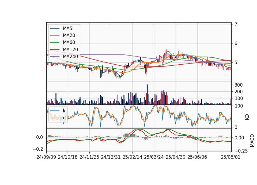Click the price axis value 5

pos(236,62)
